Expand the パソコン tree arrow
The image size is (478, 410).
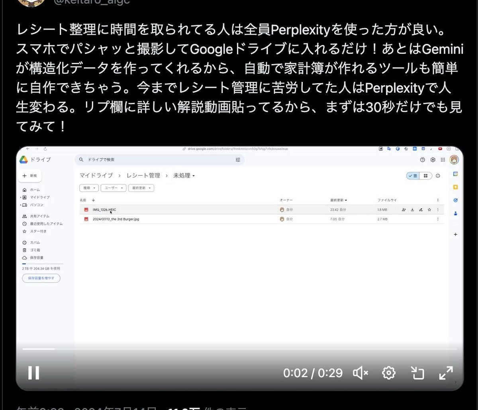pyautogui.click(x=20, y=205)
